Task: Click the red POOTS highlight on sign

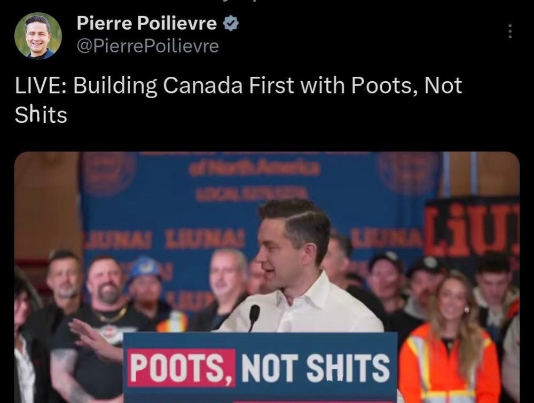Action: [x=182, y=368]
